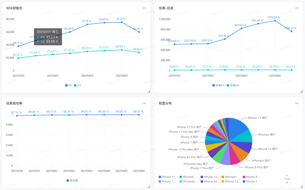Viewport: 305px width, 190px height.
Task: Click the SDK初始化 panel resize handle
Action: coord(149,91)
